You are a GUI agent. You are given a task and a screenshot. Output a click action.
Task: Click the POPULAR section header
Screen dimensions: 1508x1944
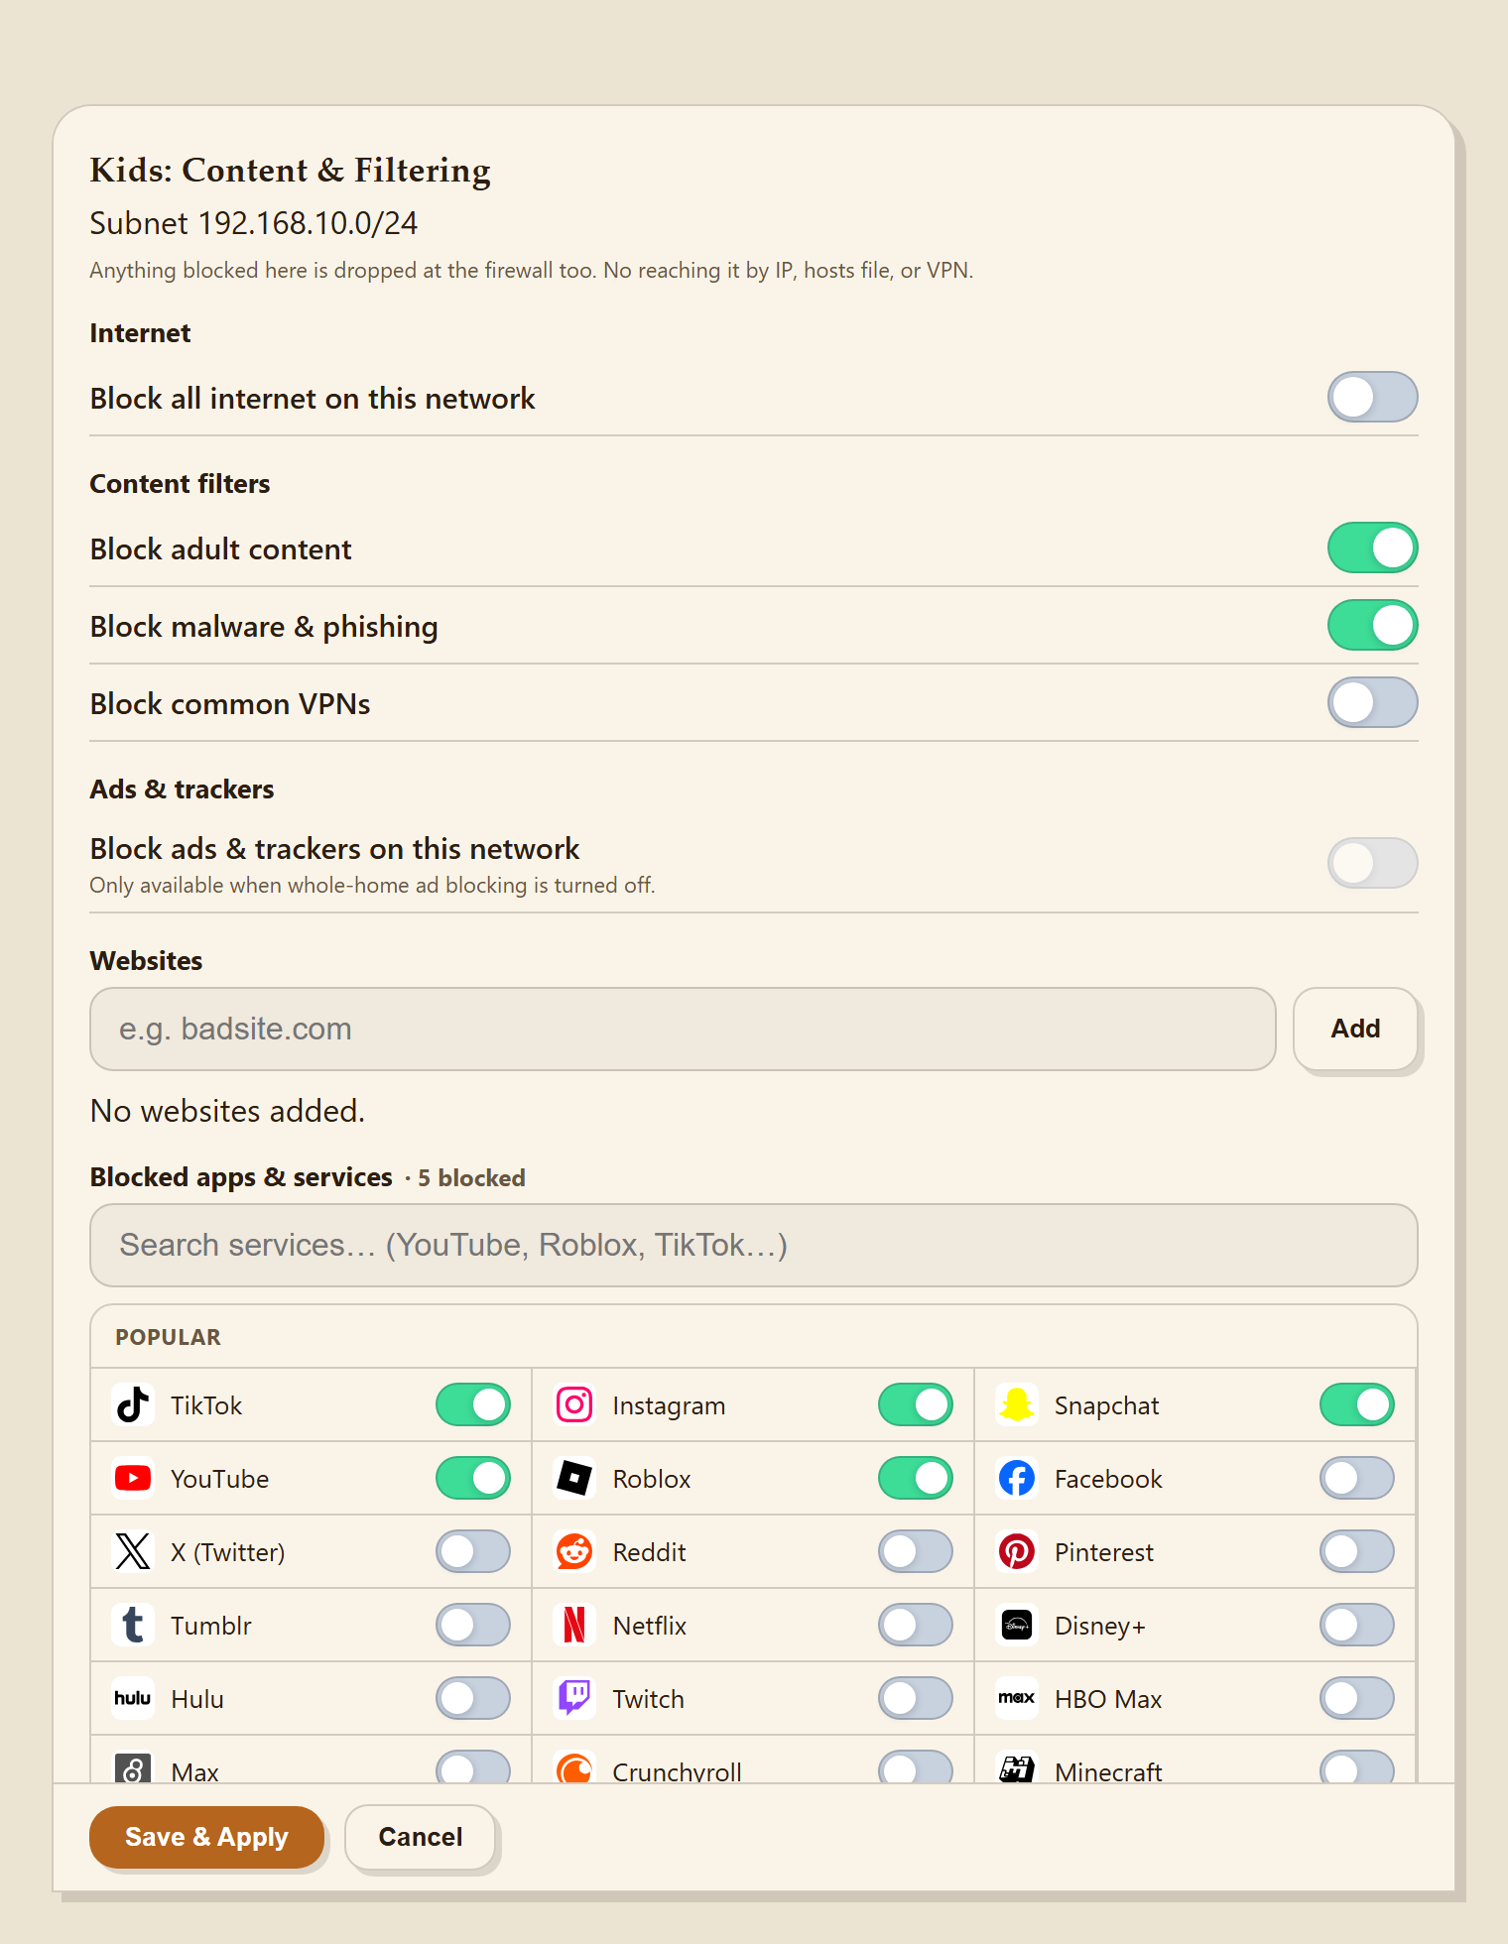click(x=168, y=1337)
